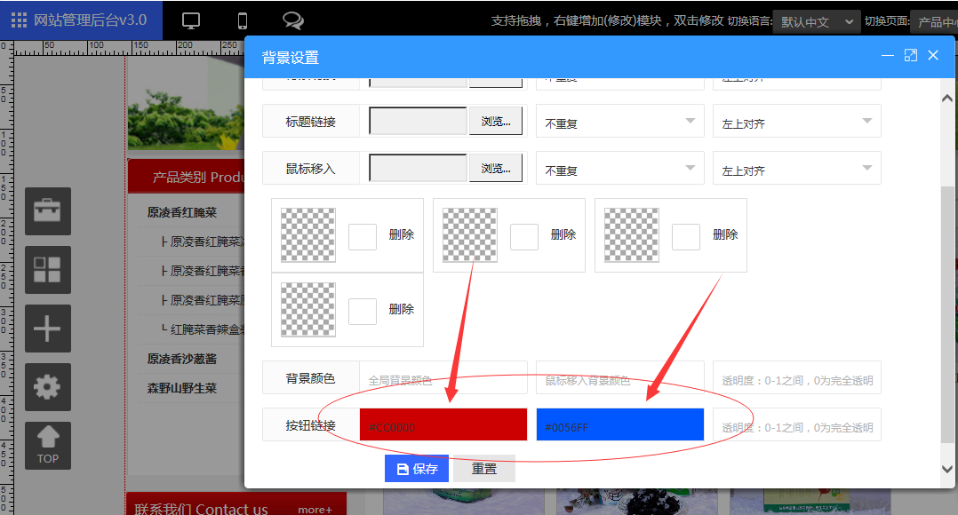Click into the 全局背景颜色 input field
This screenshot has width=958, height=515.
tap(442, 377)
